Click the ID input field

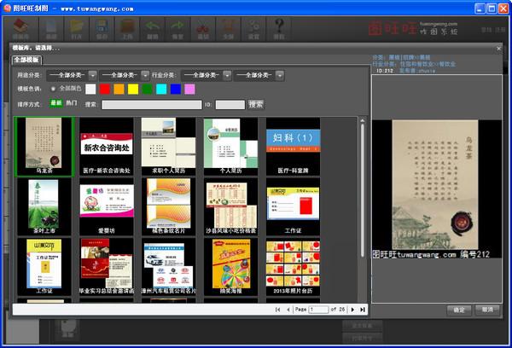tap(230, 104)
